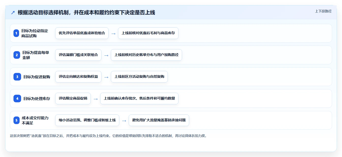Select the number 2 step badge
Viewport: 342px width, 157px height.
pos(16,55)
